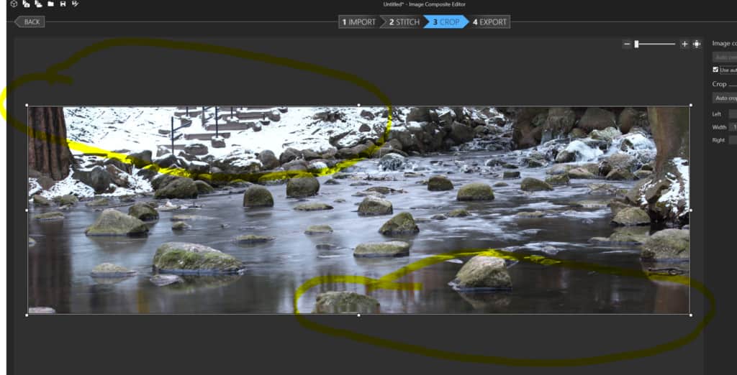Click the Right crop value field
This screenshot has height=375, width=737.
coord(733,140)
